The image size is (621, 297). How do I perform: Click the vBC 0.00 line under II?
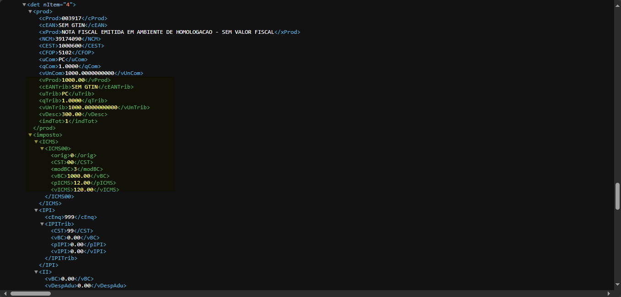(x=69, y=279)
